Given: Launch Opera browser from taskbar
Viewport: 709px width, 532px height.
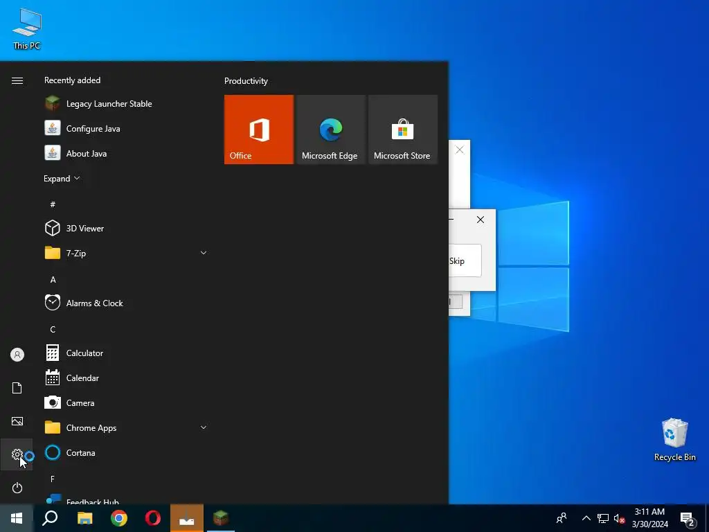Looking at the screenshot, I should point(153,518).
